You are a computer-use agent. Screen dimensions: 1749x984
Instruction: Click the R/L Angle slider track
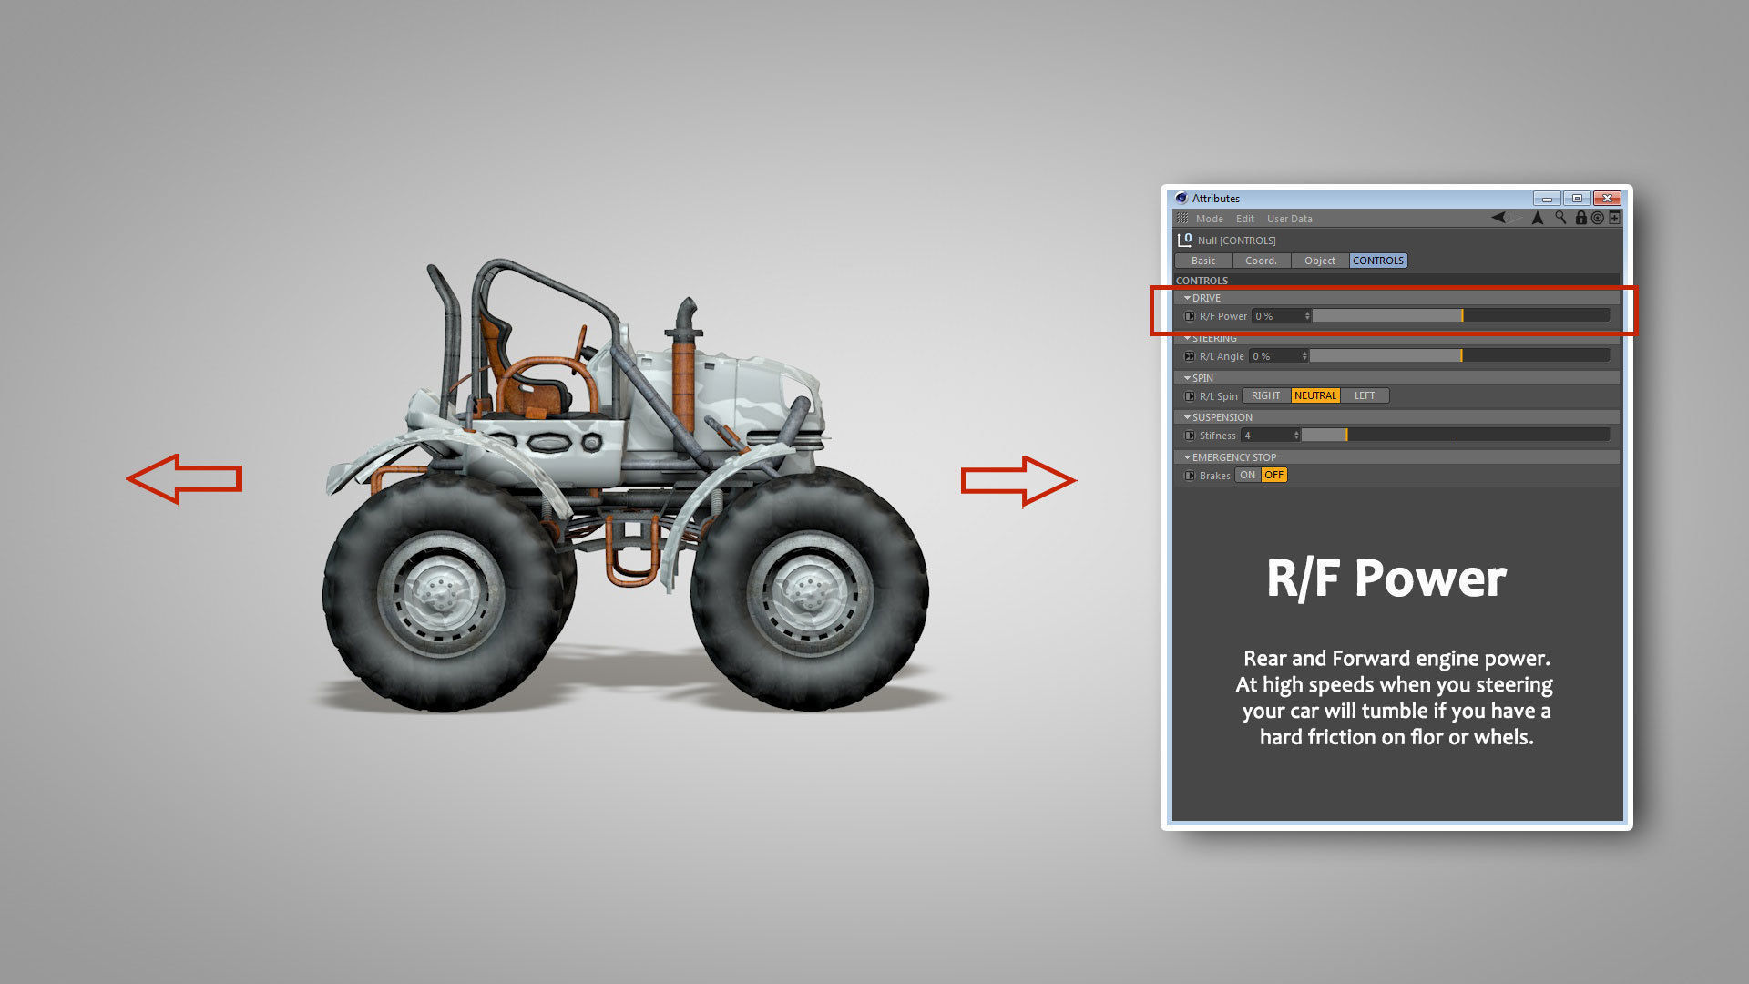tap(1460, 356)
